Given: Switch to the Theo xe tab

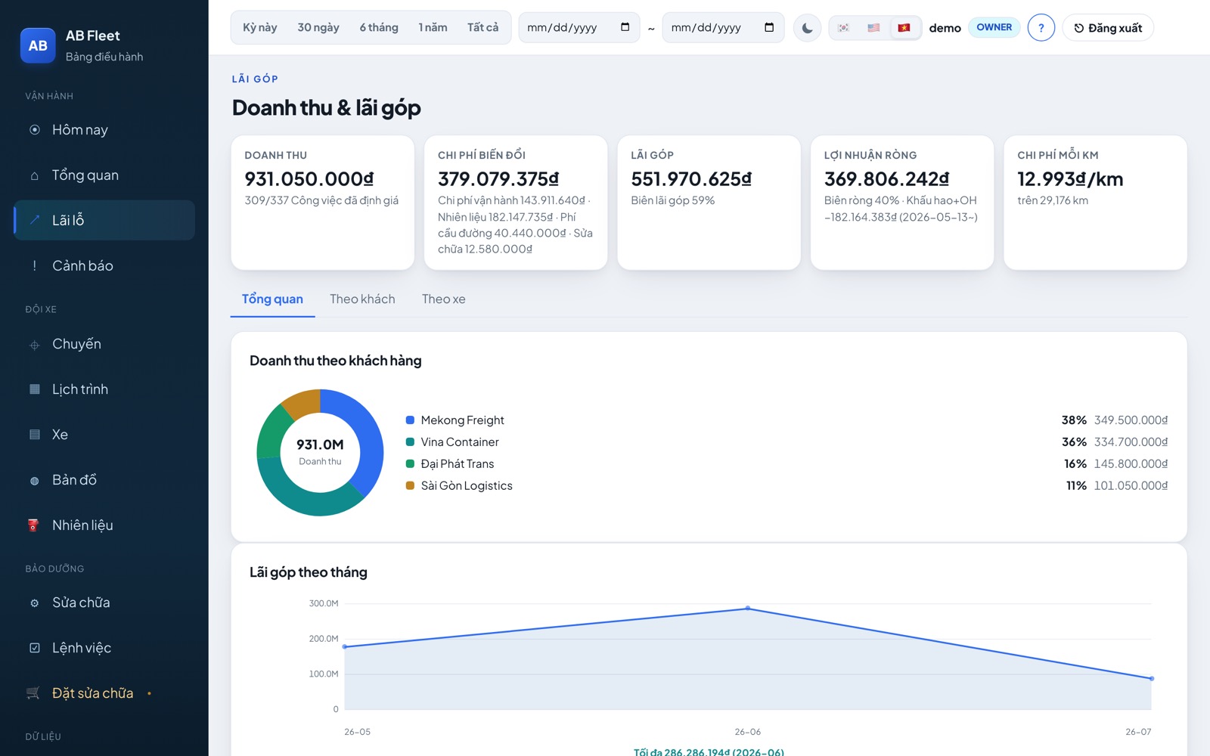Looking at the screenshot, I should [x=443, y=299].
